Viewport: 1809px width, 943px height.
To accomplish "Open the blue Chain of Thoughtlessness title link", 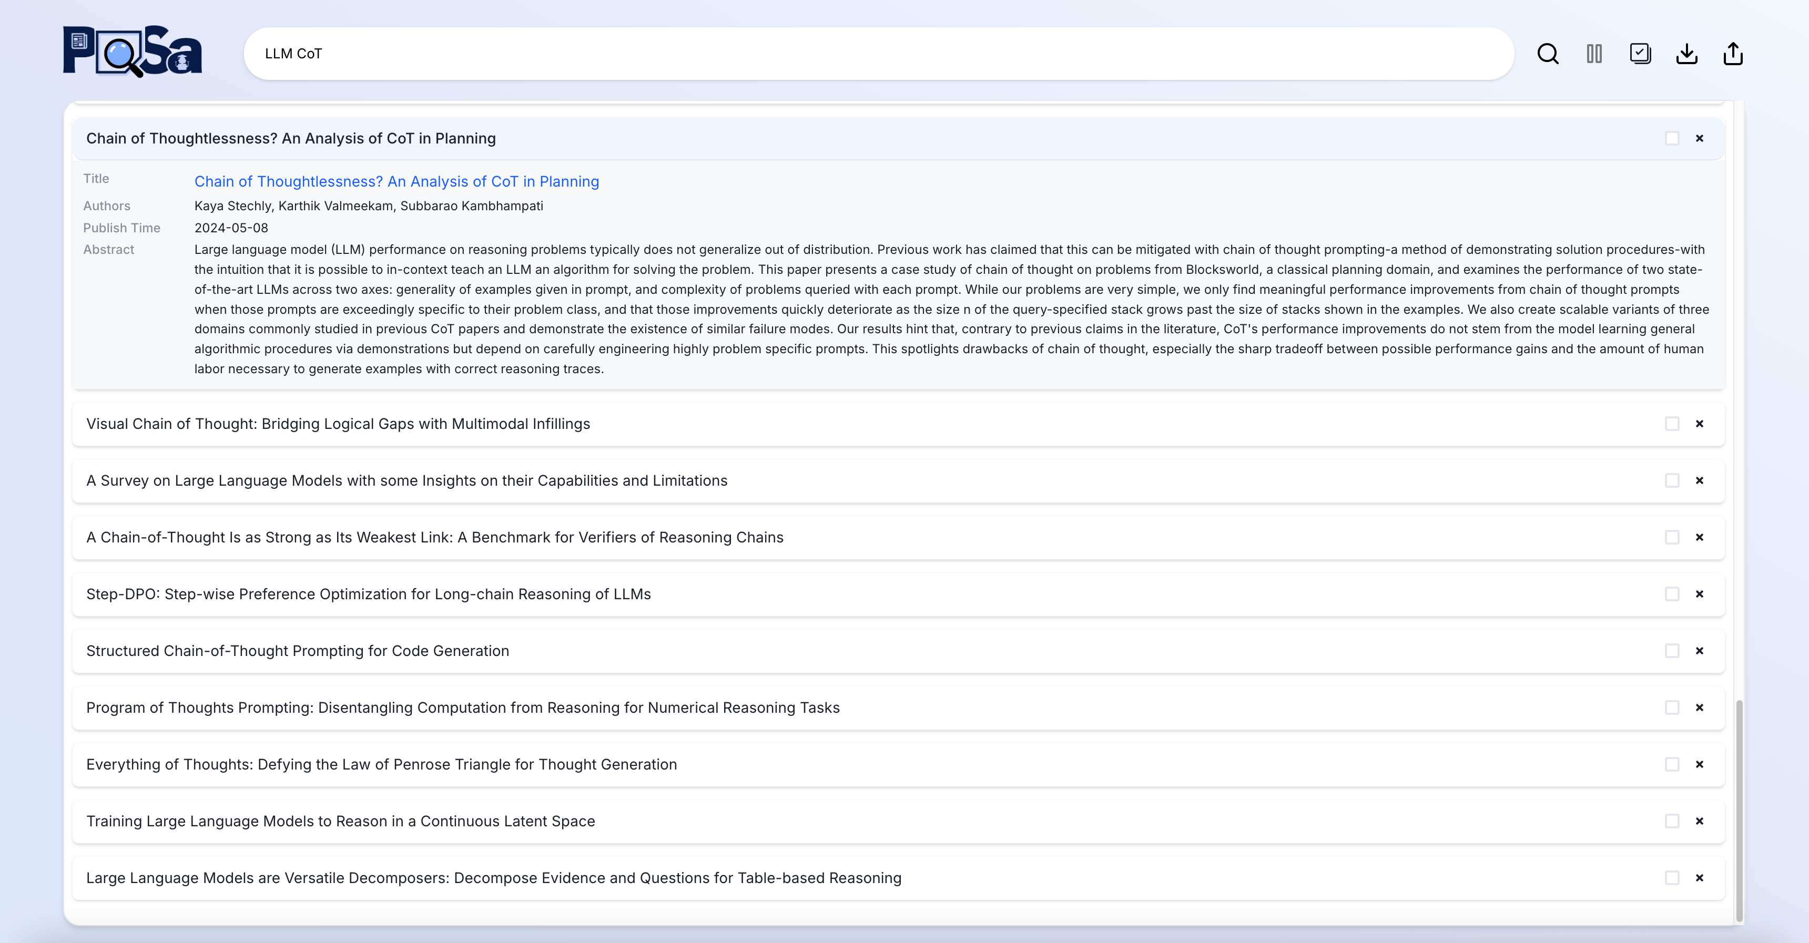I will coord(397,181).
